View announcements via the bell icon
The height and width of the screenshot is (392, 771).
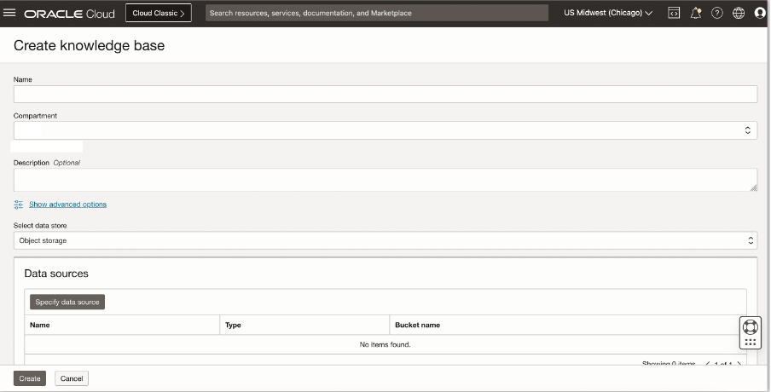pyautogui.click(x=695, y=14)
